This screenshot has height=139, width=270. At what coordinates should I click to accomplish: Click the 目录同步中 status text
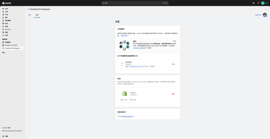click(x=134, y=95)
